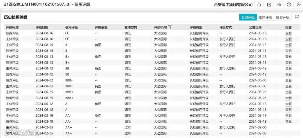Select rating AA+ in 主体评级 2024-02-05 row

tap(69, 127)
